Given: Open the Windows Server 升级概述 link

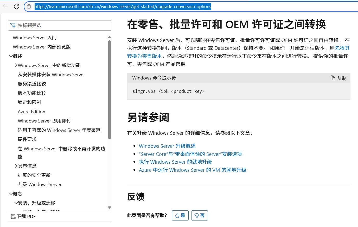Looking at the screenshot, I should coord(167,146).
